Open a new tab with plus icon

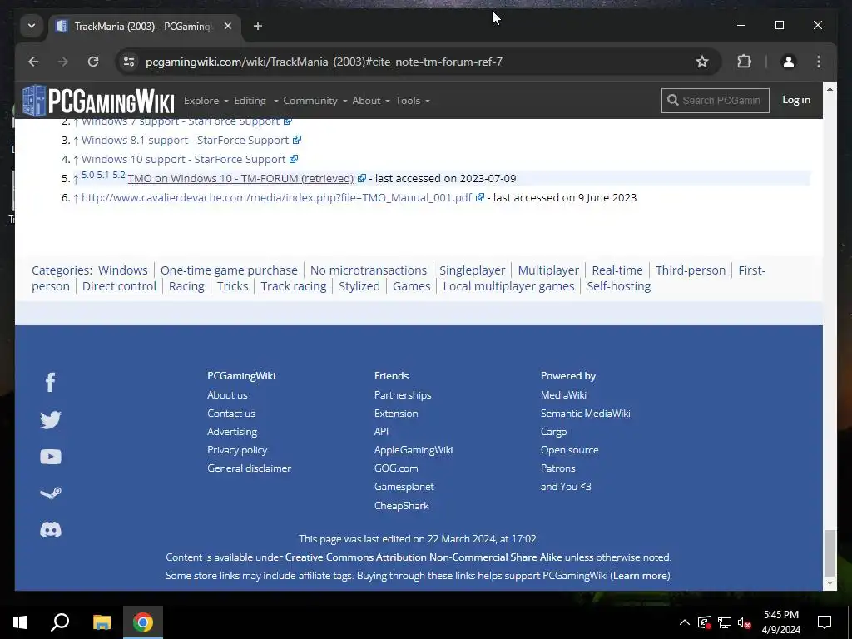pos(258,26)
